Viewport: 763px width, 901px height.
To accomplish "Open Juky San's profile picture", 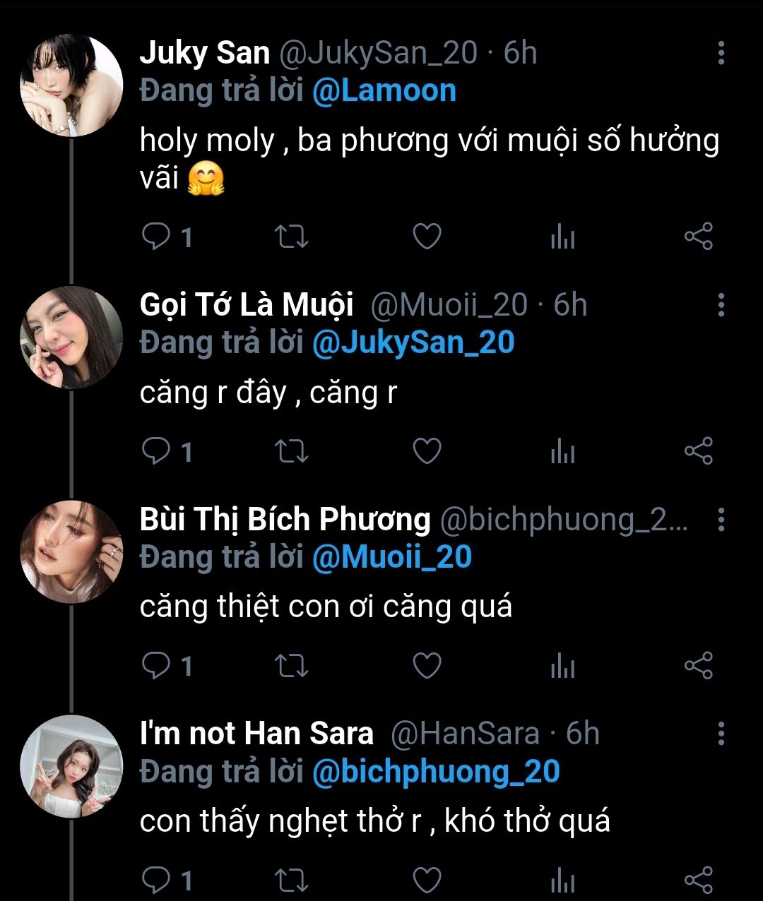I will (71, 85).
